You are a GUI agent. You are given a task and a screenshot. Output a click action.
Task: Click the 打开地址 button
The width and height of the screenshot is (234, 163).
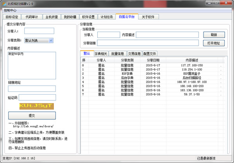click(214, 43)
